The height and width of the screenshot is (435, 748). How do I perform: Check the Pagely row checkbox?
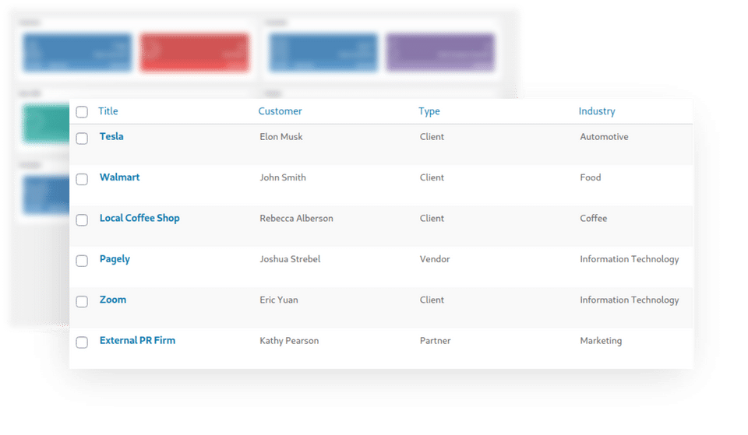point(82,261)
